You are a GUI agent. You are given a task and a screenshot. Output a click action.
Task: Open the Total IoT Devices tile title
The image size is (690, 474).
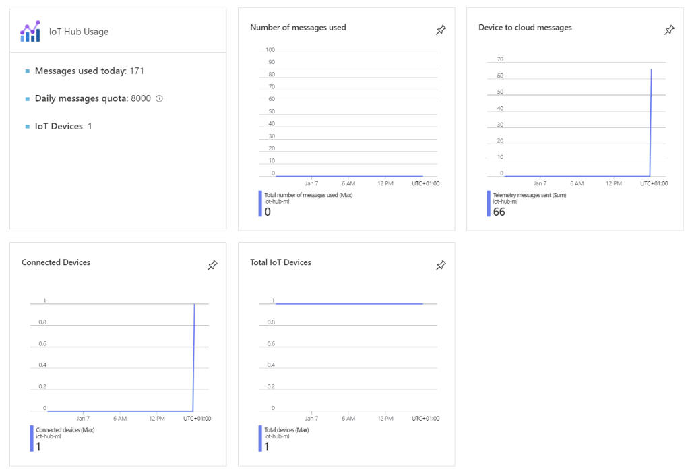[x=280, y=262]
